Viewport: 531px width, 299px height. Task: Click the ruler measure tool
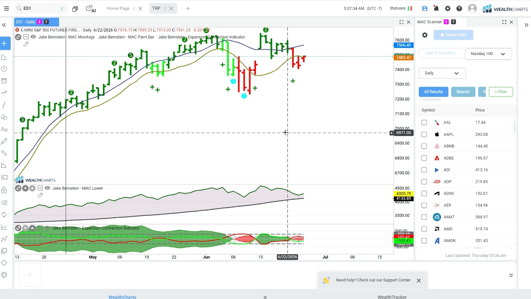pos(4,153)
